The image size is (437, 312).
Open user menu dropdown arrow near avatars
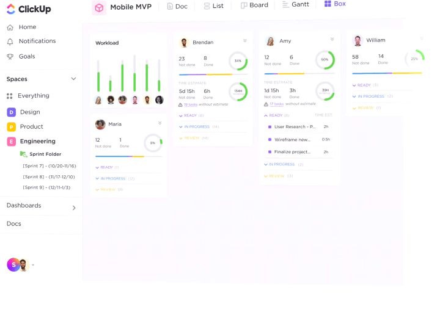pos(33,265)
